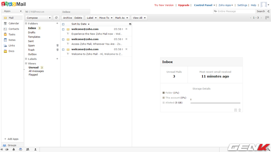Image resolution: width=271 pixels, height=152 pixels.
Task: Open the Compose dropdown arrow
Action: 50,18
